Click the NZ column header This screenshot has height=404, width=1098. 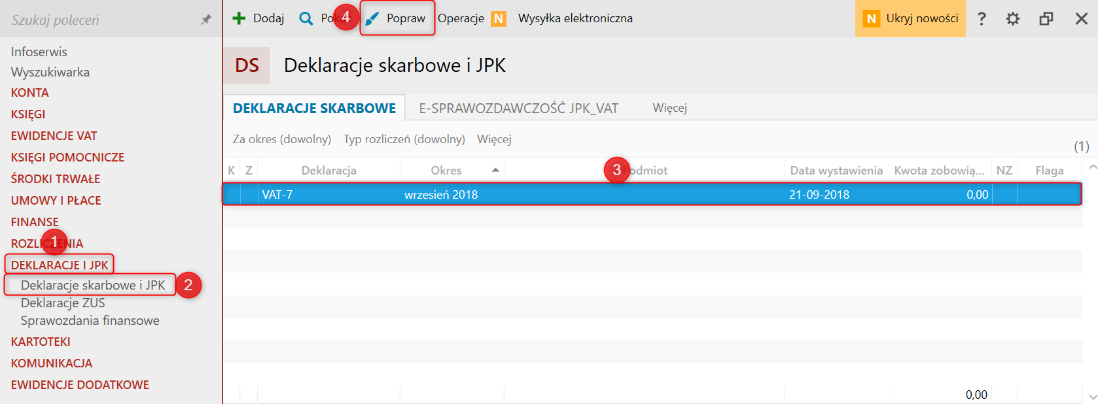[x=1004, y=170]
